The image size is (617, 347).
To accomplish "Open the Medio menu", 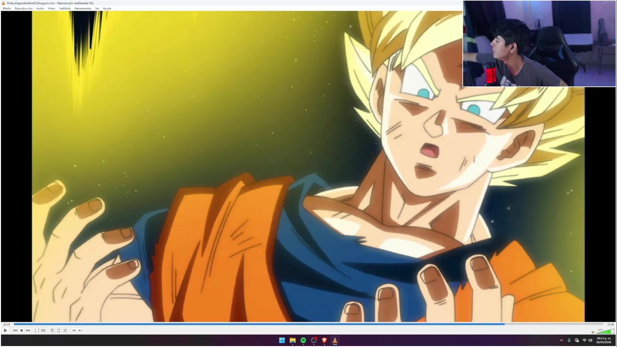I will (7, 8).
